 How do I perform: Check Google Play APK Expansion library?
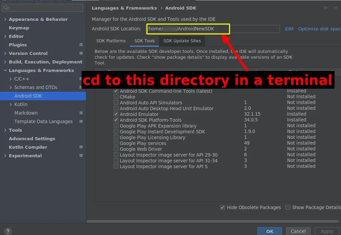(116, 126)
